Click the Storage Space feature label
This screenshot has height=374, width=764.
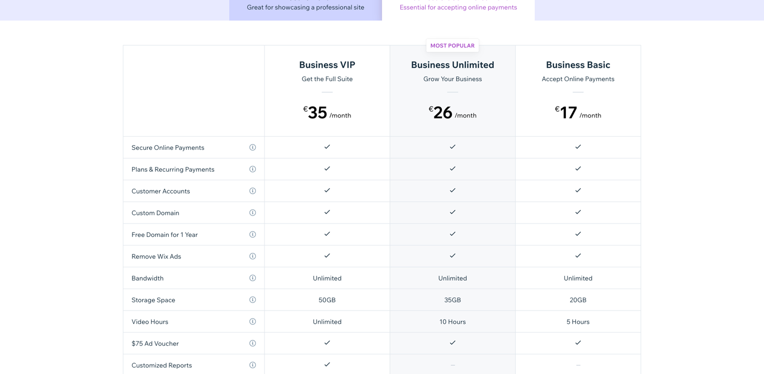click(153, 300)
